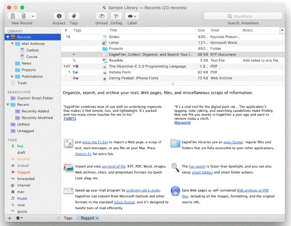Select Recently Modified smart folder
The width and height of the screenshot is (291, 226).
[37, 118]
